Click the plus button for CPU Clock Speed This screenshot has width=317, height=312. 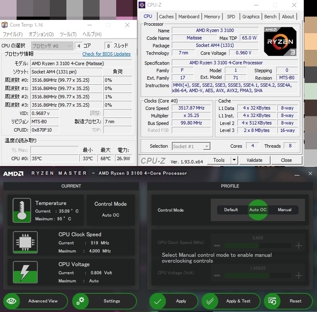pyautogui.click(x=299, y=246)
